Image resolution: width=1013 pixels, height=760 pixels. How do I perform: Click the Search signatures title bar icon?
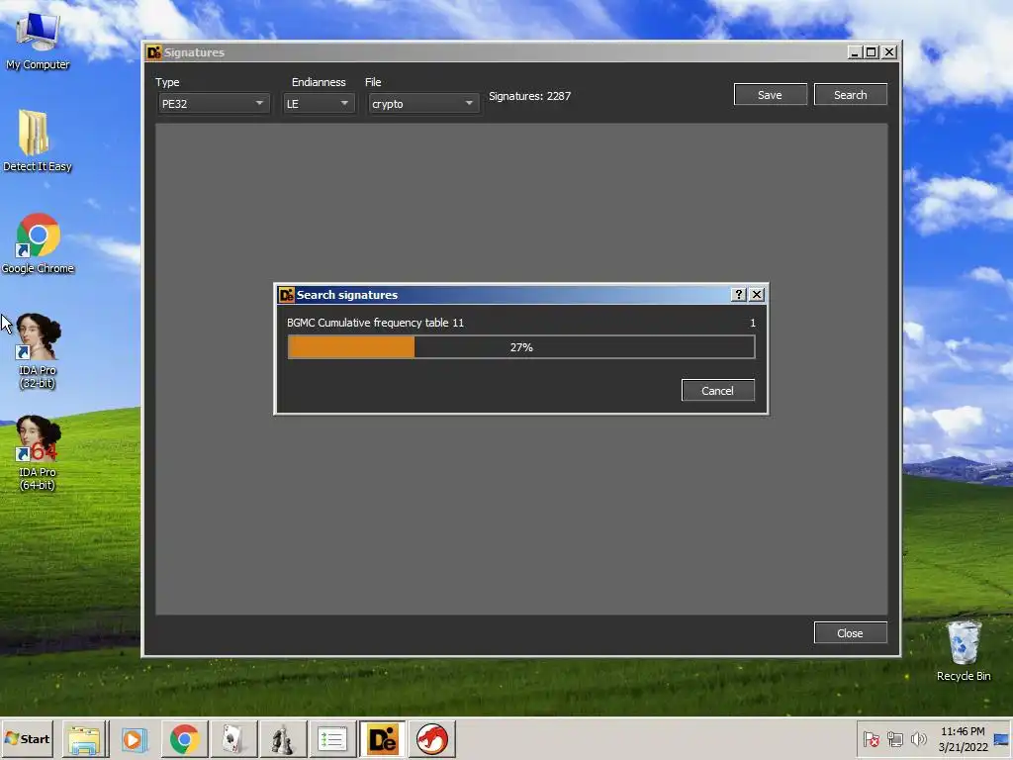tap(286, 295)
